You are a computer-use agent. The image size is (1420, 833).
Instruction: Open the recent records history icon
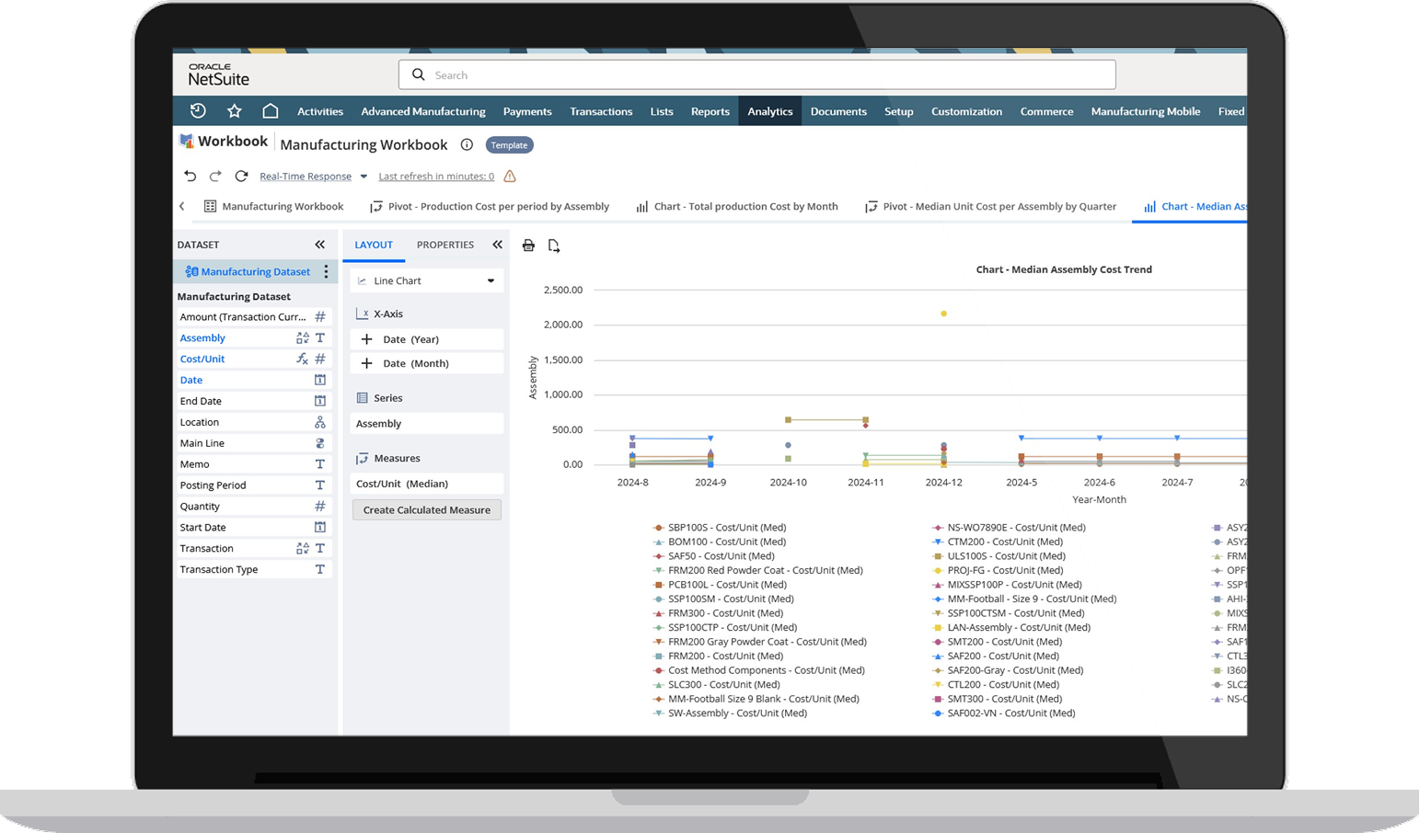click(x=198, y=111)
